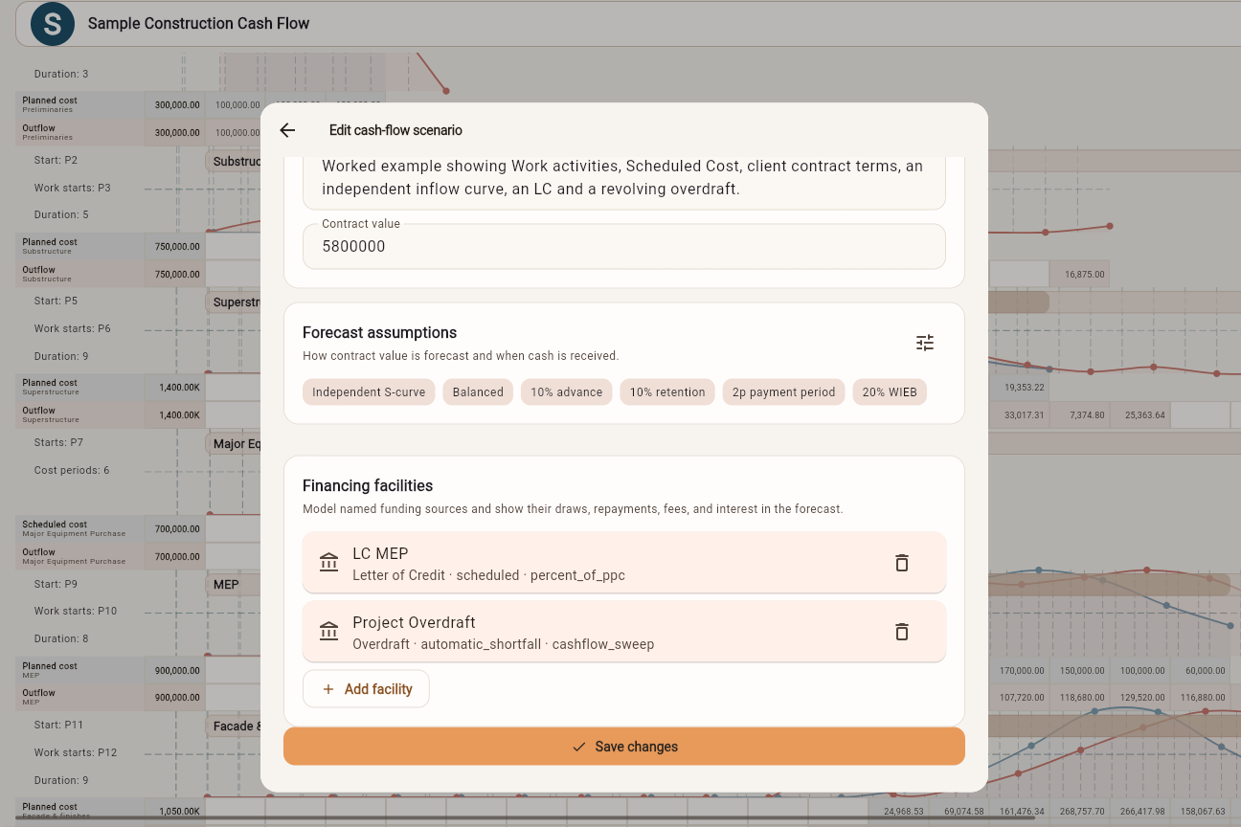Click the Edit cash-flow scenario title
Image resolution: width=1241 pixels, height=827 pixels.
point(395,130)
